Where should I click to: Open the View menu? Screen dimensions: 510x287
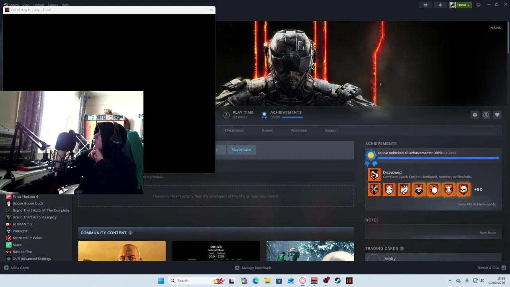[x=26, y=5]
